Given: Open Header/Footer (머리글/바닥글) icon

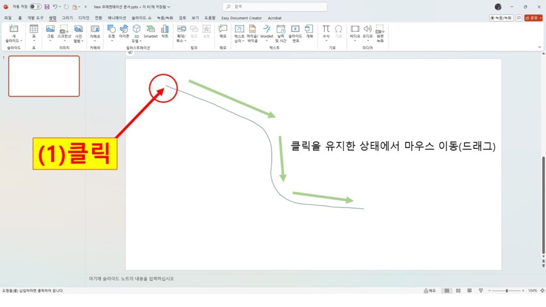Looking at the screenshot, I should pyautogui.click(x=252, y=29).
